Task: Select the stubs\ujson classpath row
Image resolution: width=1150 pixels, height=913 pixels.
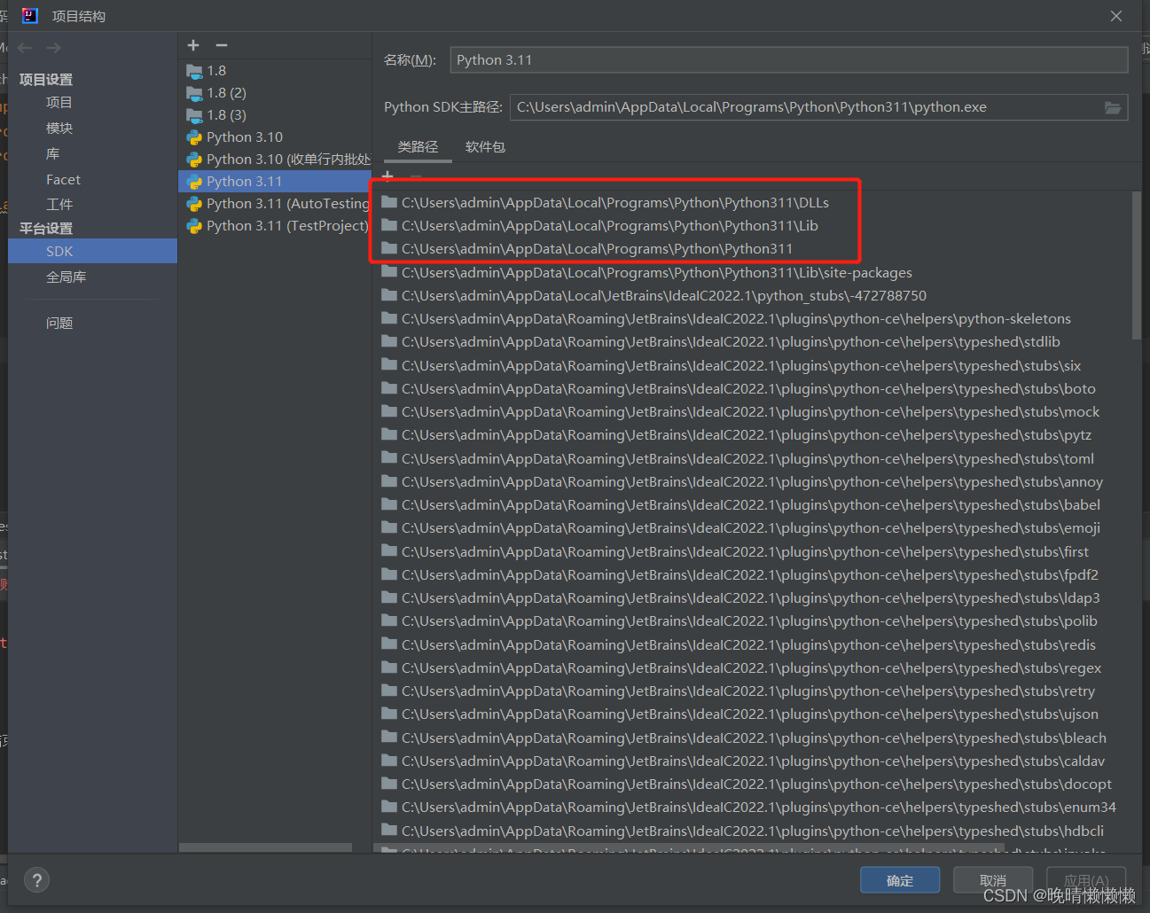Action: point(754,714)
